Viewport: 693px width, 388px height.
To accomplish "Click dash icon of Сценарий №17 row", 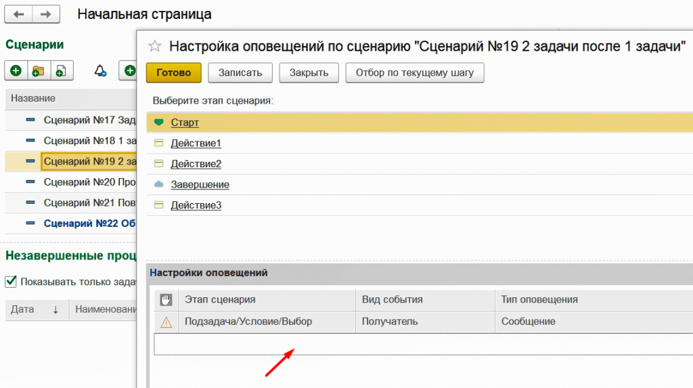I will tap(30, 119).
